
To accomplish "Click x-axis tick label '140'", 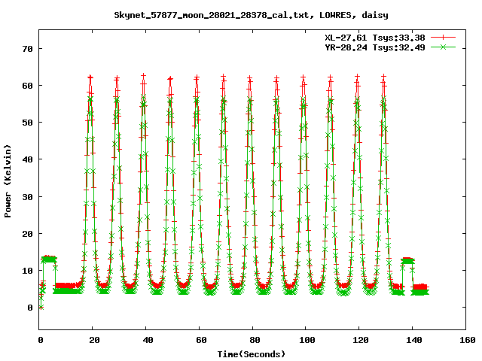I will [414, 340].
